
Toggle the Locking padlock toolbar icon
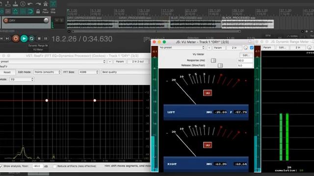click(x=38, y=11)
